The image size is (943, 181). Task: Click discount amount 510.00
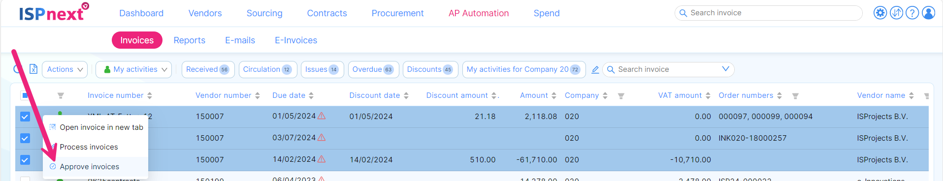pos(483,160)
